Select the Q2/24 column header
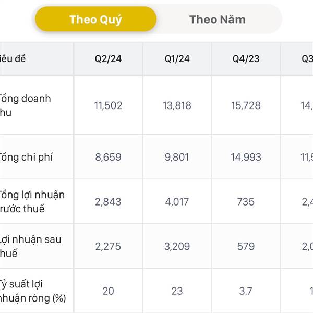The height and width of the screenshot is (313, 313). pyautogui.click(x=108, y=58)
